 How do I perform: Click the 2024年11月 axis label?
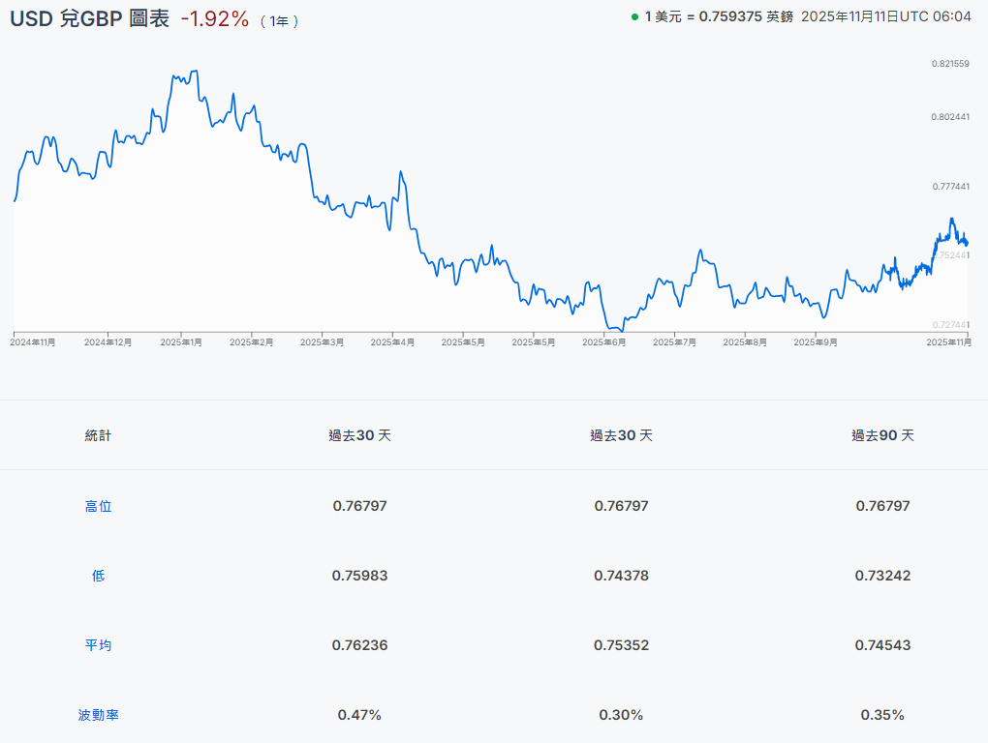pyautogui.click(x=34, y=342)
